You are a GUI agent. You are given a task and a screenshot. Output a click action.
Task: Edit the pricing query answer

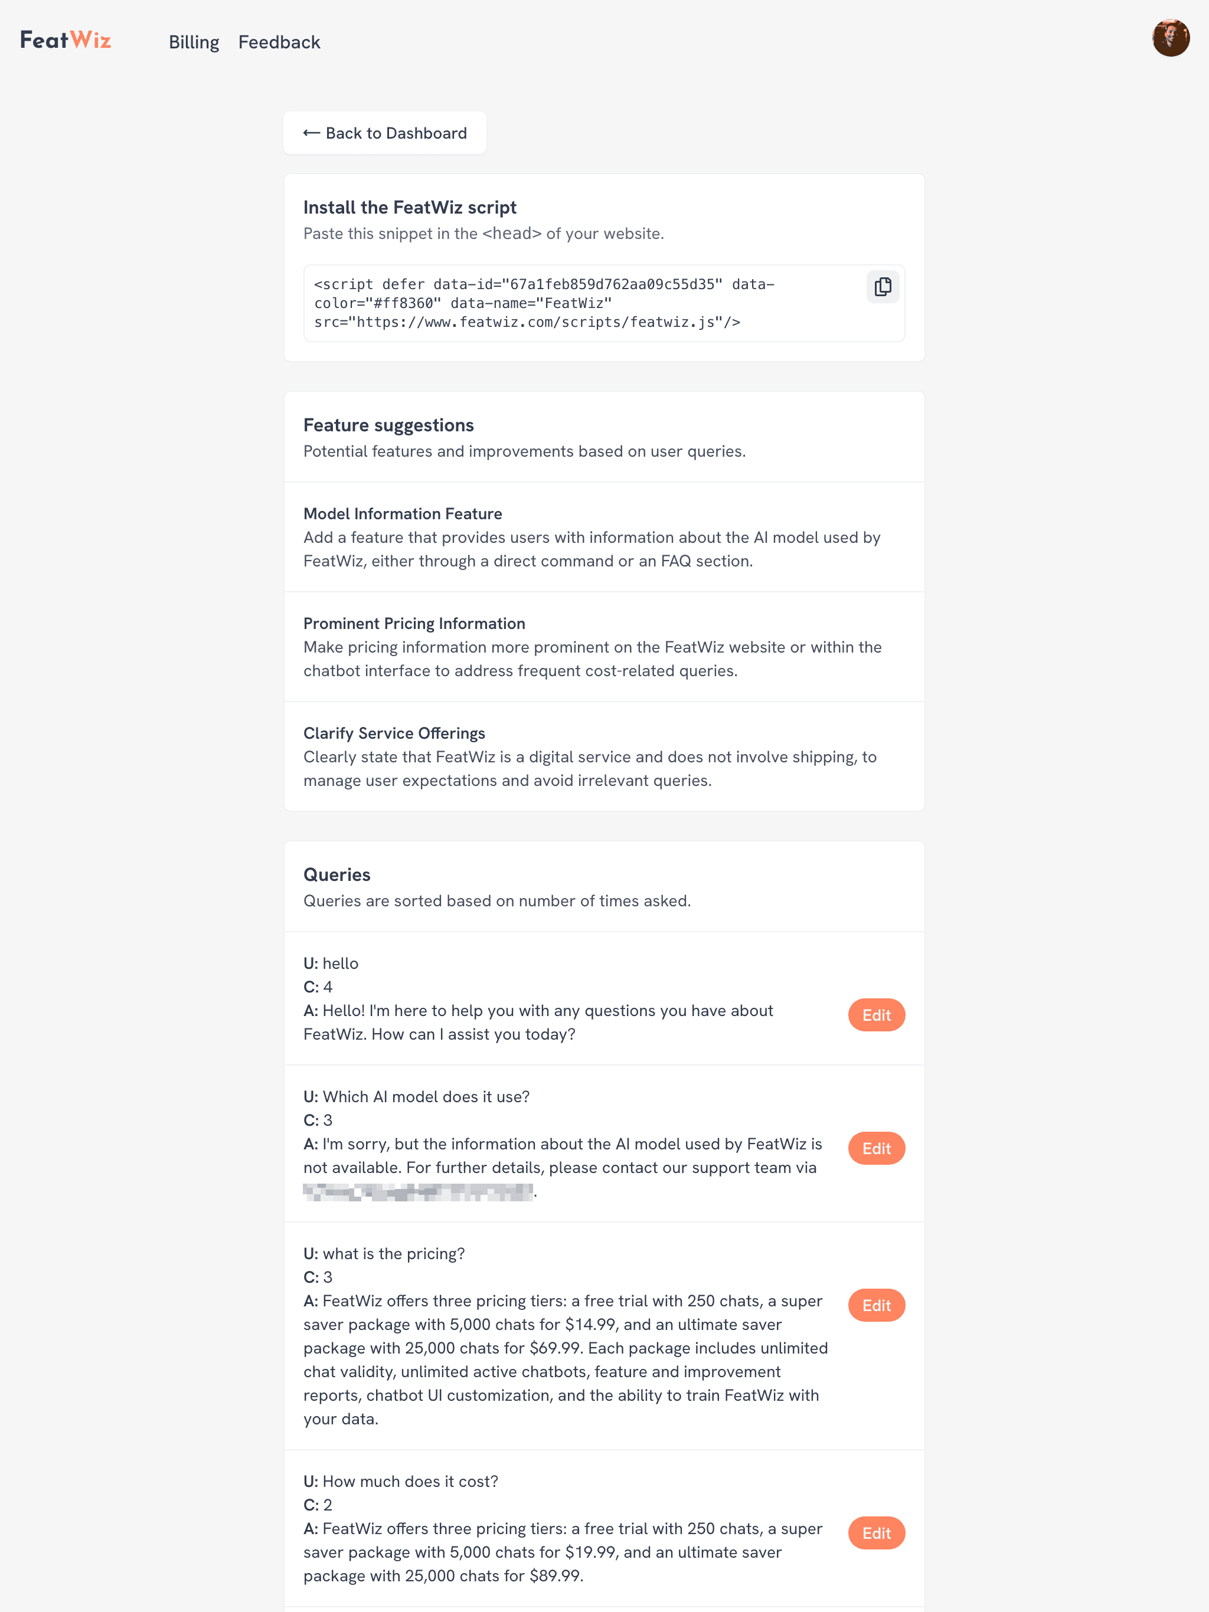tap(876, 1305)
